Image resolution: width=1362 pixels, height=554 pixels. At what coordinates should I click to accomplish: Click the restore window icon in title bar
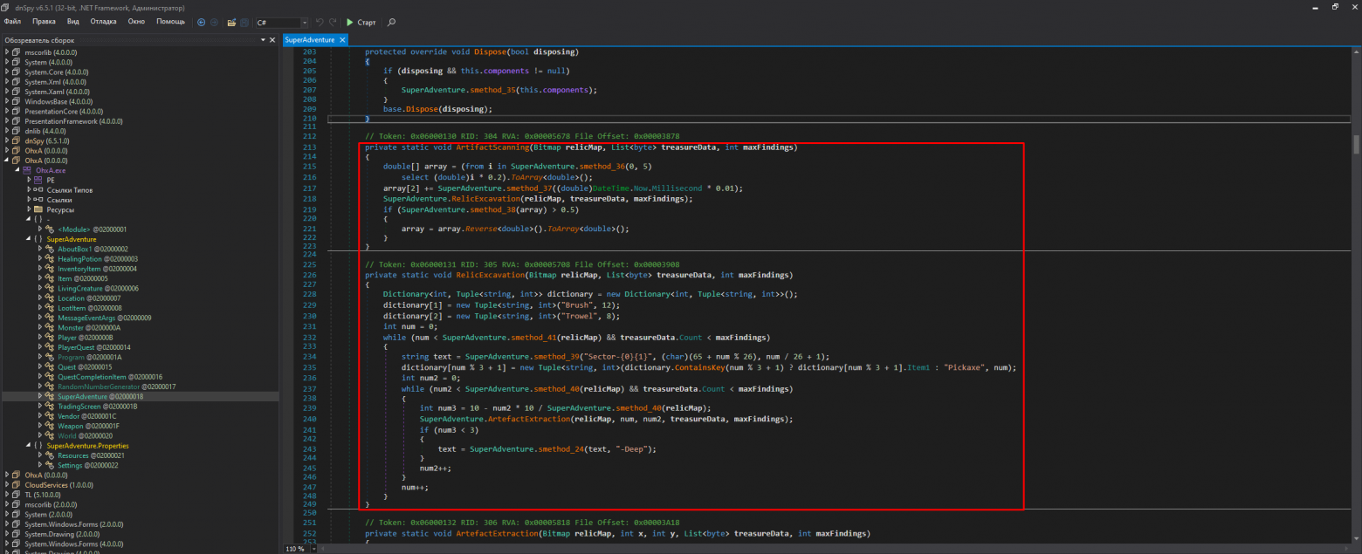point(1335,6)
